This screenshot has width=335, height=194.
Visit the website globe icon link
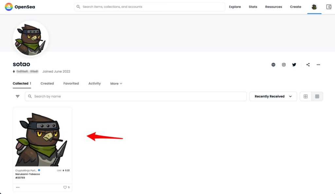273,64
